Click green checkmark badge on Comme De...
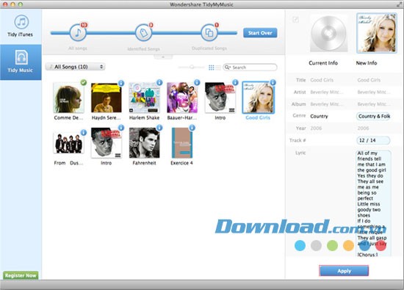This screenshot has height=290, width=404. point(84,82)
